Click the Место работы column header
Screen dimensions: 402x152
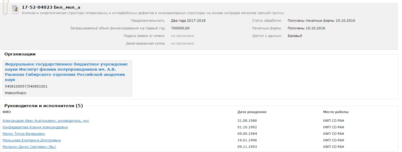pyautogui.click(x=336, y=112)
